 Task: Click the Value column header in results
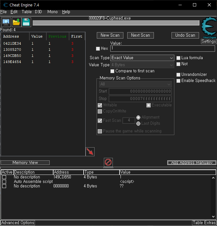pyautogui.click(x=38, y=36)
